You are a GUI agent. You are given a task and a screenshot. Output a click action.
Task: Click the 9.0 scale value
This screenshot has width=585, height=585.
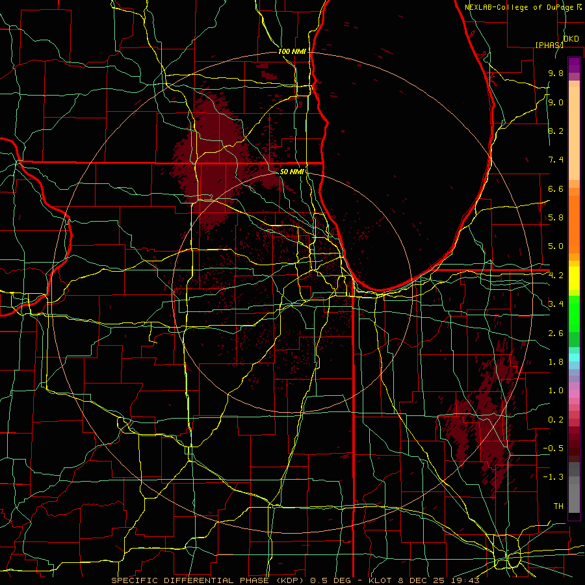(556, 102)
